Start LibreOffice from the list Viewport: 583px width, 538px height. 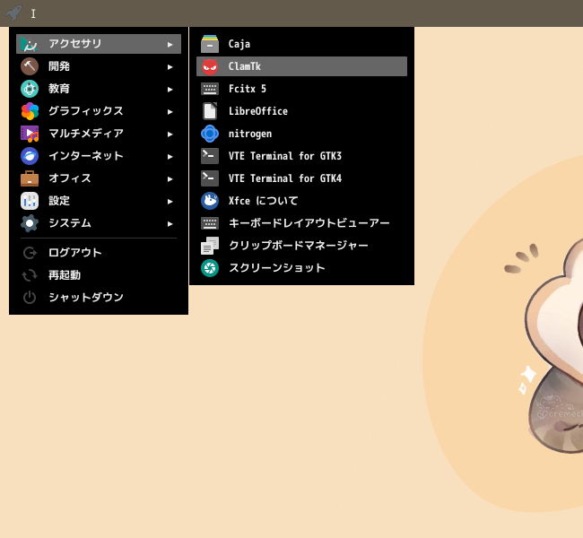point(301,111)
